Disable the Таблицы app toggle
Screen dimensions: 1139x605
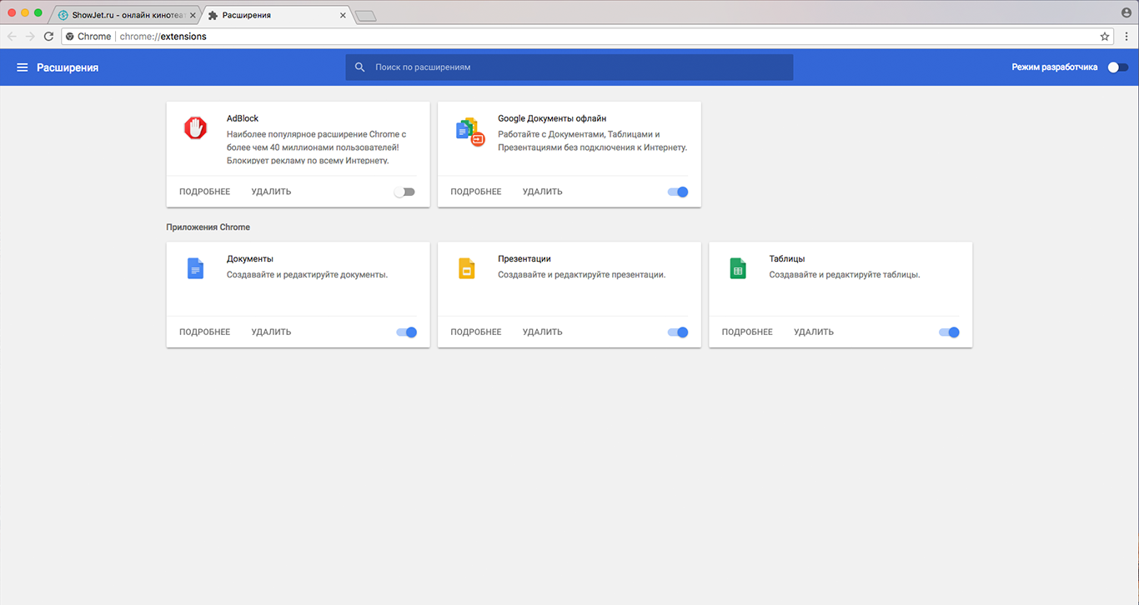[x=949, y=332]
